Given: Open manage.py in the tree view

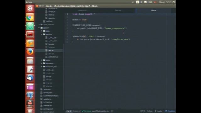Looking at the screenshot, I should tap(47, 105).
